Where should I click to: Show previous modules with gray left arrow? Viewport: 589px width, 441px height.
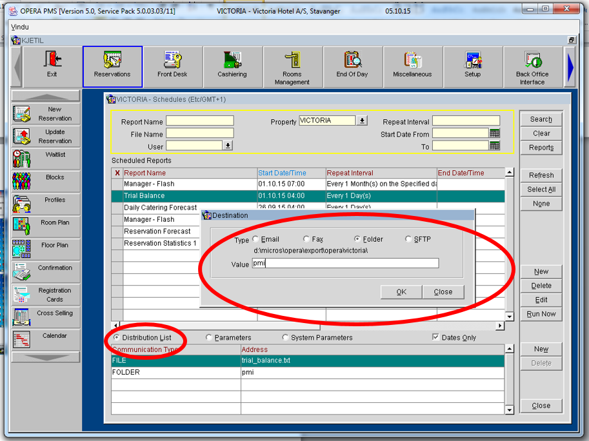pyautogui.click(x=17, y=68)
